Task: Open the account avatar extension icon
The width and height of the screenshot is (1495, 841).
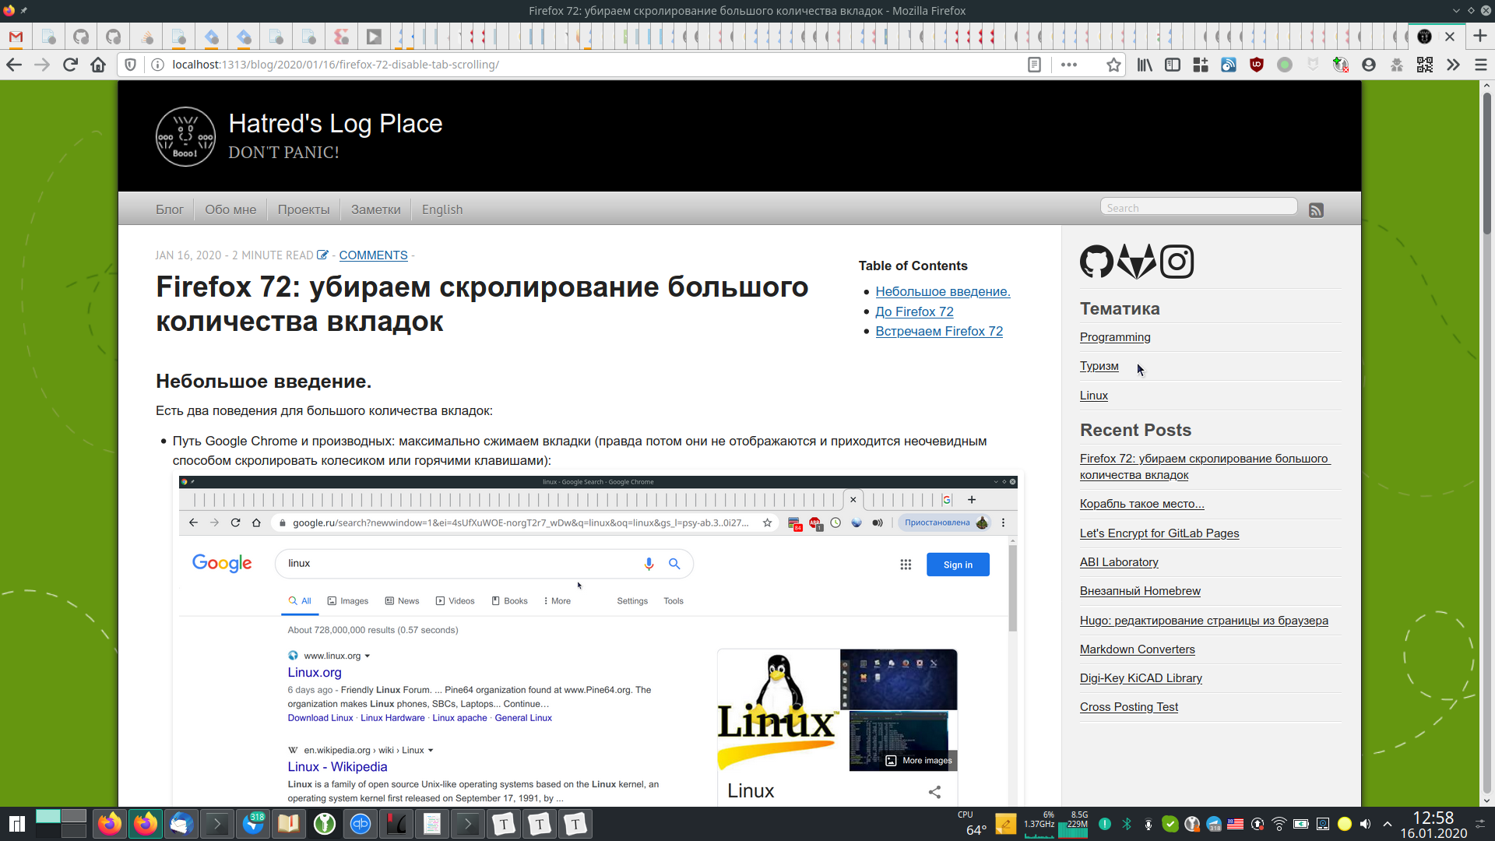Action: (x=1369, y=65)
